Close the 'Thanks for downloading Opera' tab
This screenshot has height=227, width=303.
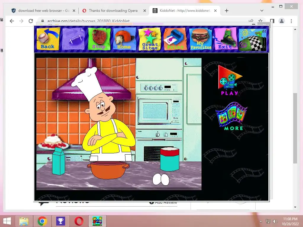tap(144, 11)
